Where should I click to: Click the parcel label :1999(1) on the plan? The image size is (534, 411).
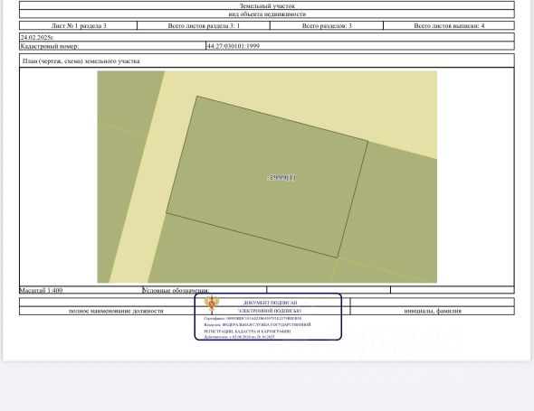281,178
